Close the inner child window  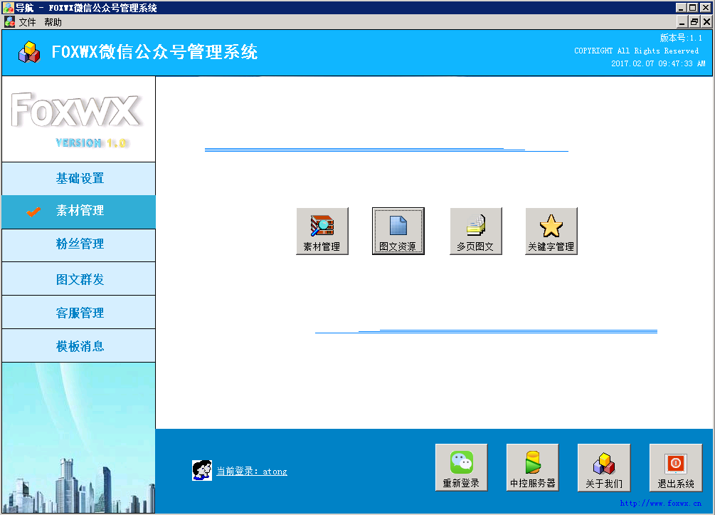coord(706,21)
